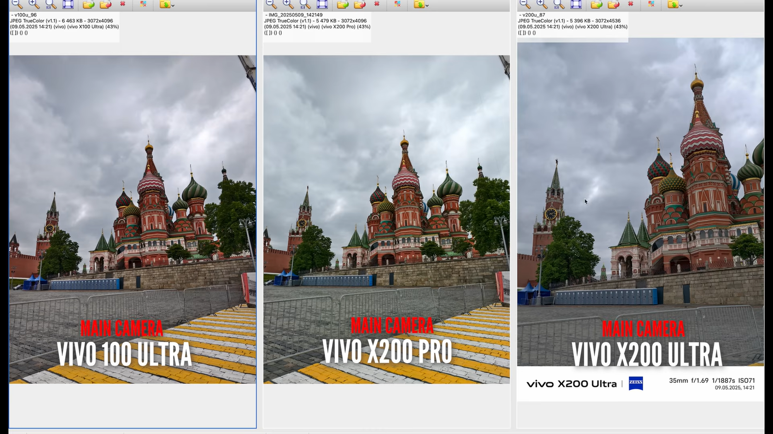Click the file name "IMG_20250509_142149"
The image size is (773, 434).
click(296, 15)
